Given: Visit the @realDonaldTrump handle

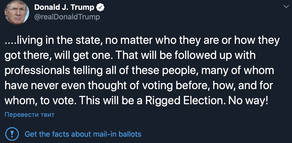Looking at the screenshot, I should click(67, 17).
